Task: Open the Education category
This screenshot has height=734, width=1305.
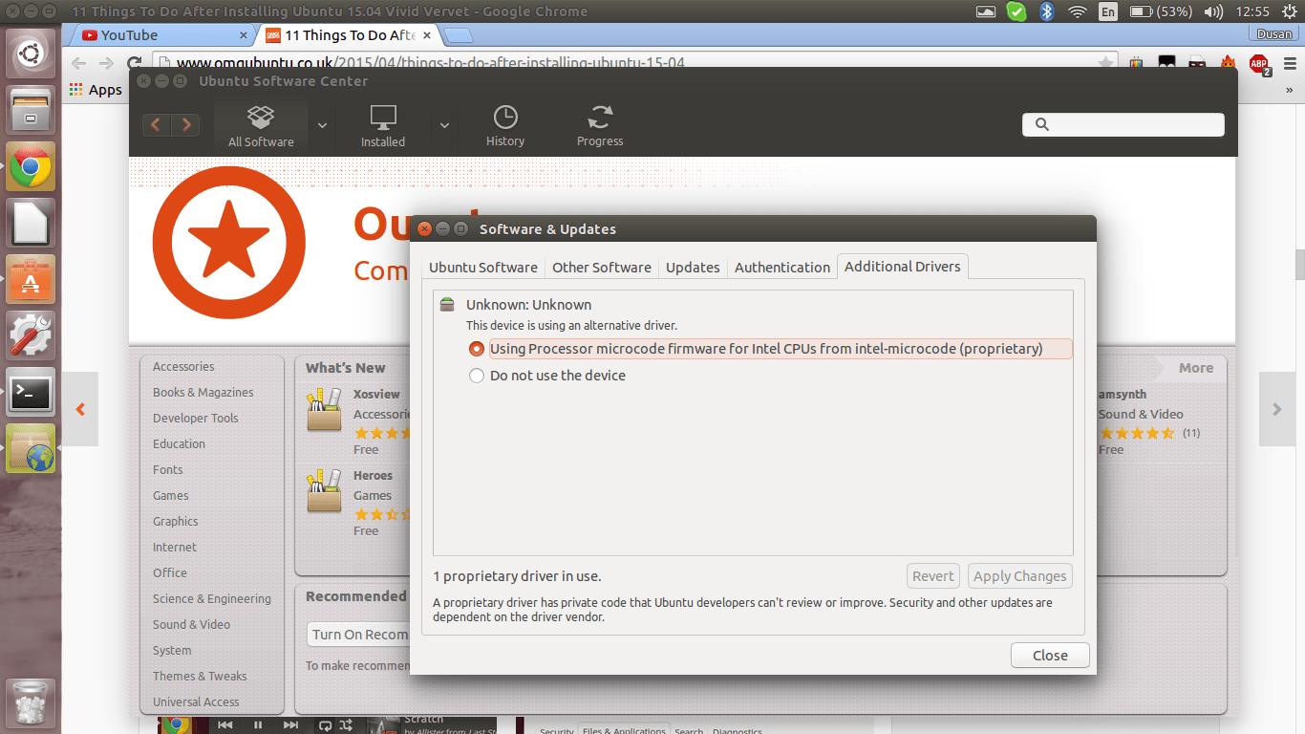Action: pyautogui.click(x=179, y=444)
